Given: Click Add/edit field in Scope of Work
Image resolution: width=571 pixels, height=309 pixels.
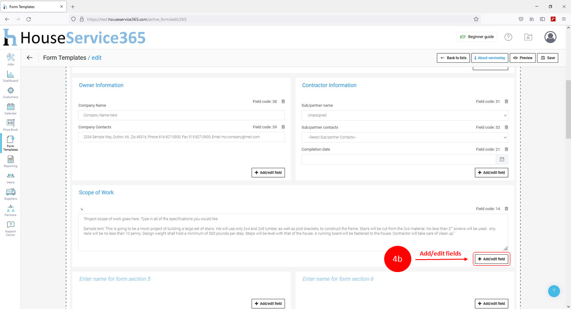Looking at the screenshot, I should 491,259.
